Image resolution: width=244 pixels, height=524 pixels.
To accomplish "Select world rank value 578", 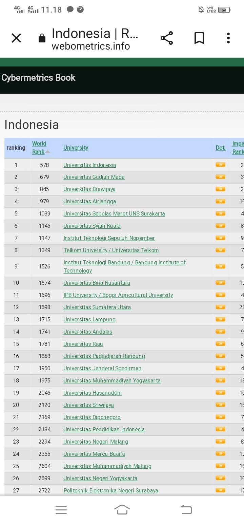I will [x=44, y=165].
